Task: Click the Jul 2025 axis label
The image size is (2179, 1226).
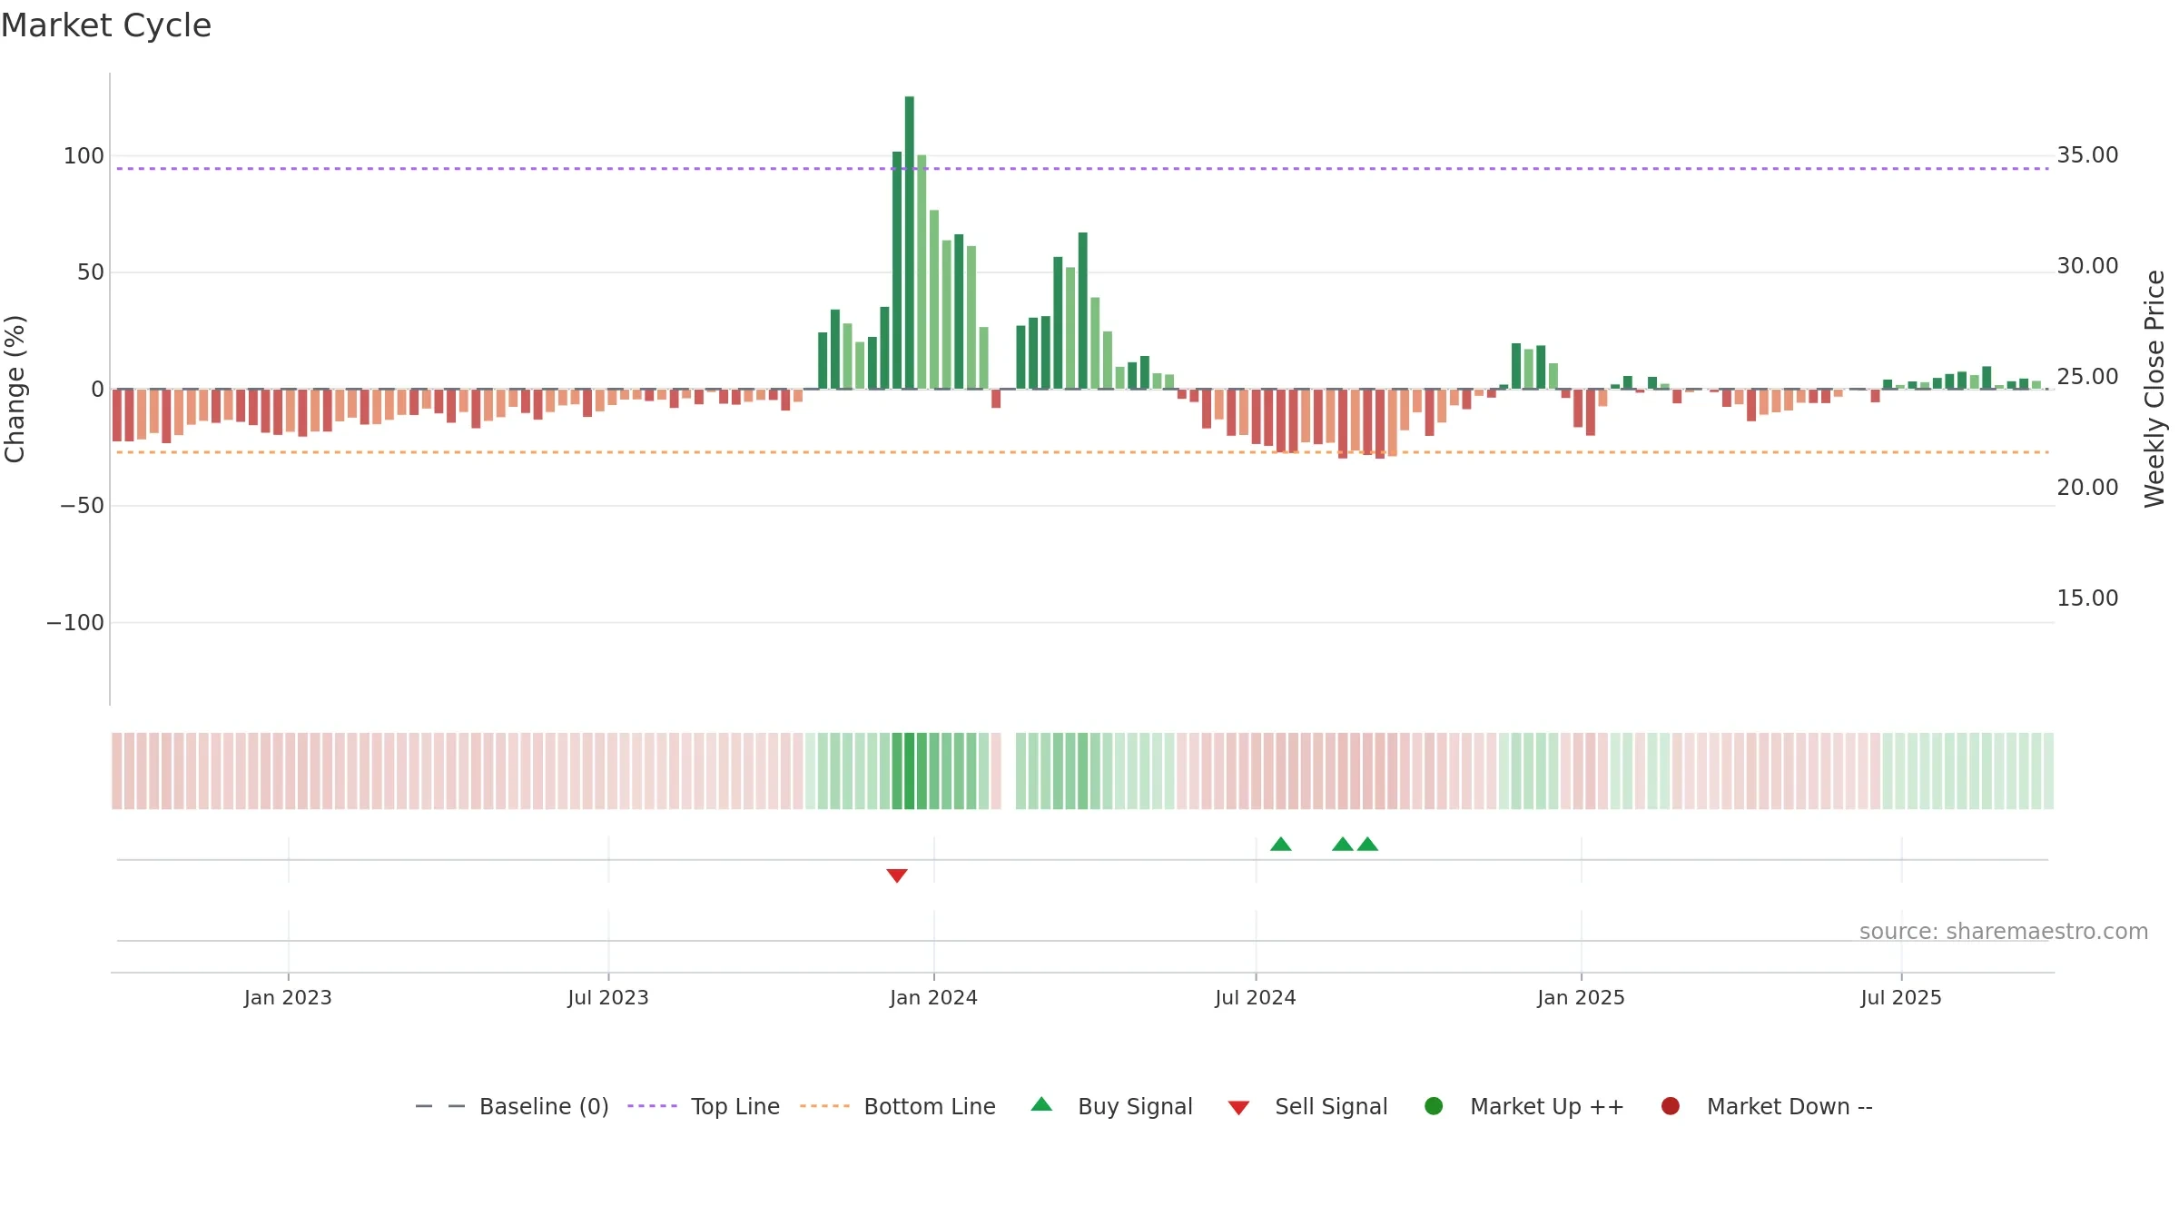Action: [1901, 998]
